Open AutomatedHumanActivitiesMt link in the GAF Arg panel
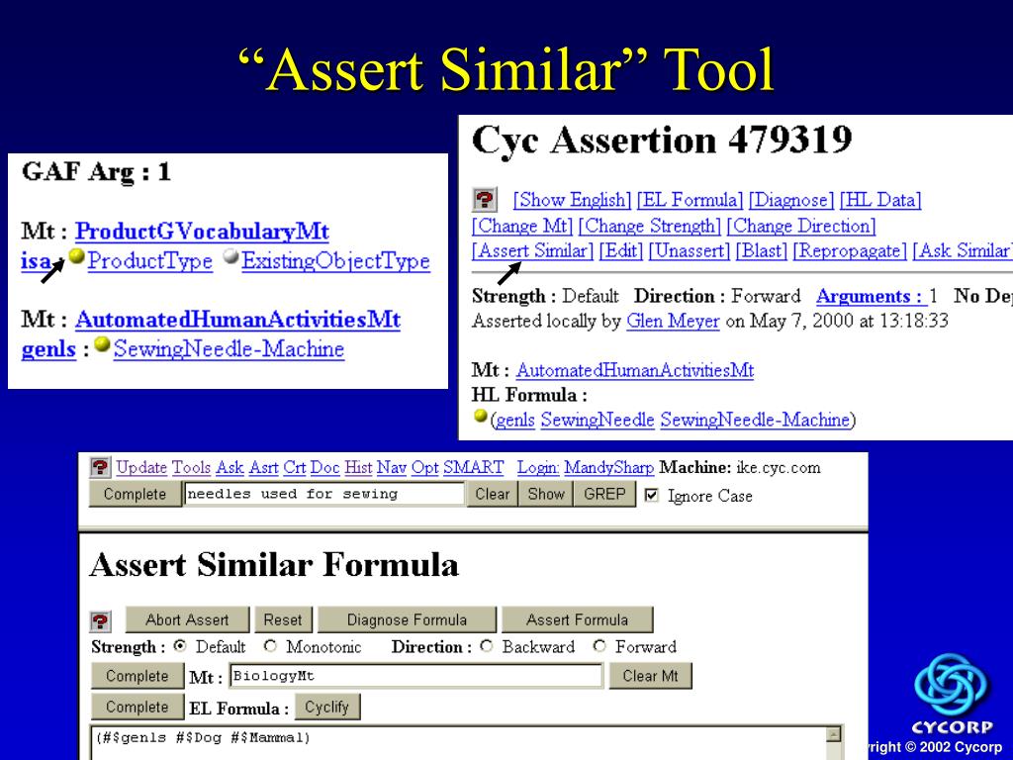Screen dimensions: 1013x760 click(x=237, y=320)
